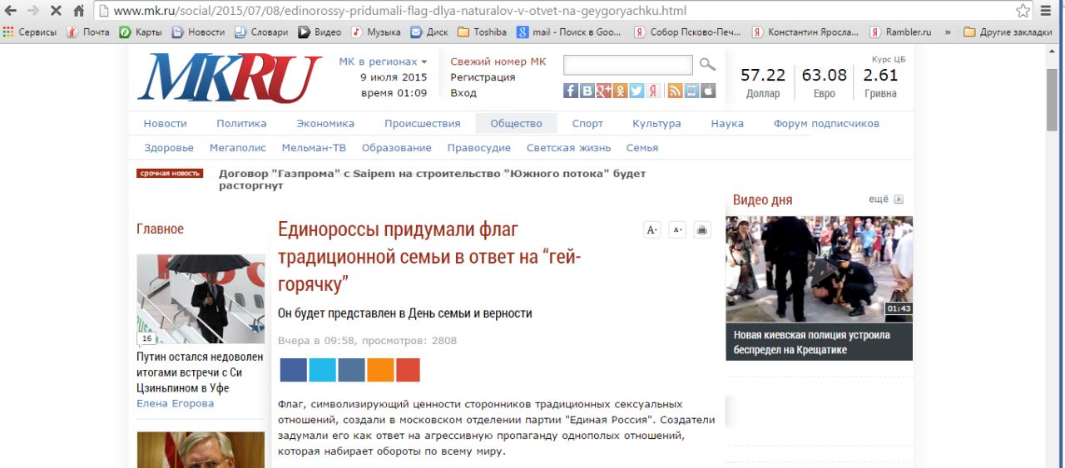1065x468 pixels.
Task: Open MK VKontakte icon in header
Action: pos(587,91)
